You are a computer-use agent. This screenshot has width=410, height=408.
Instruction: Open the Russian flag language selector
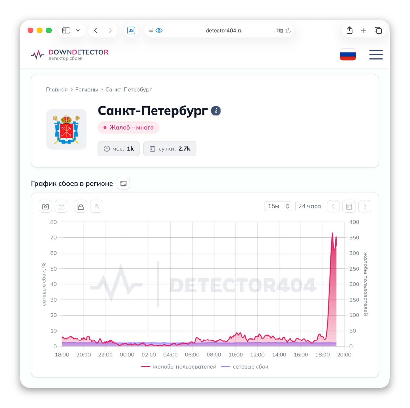[348, 55]
